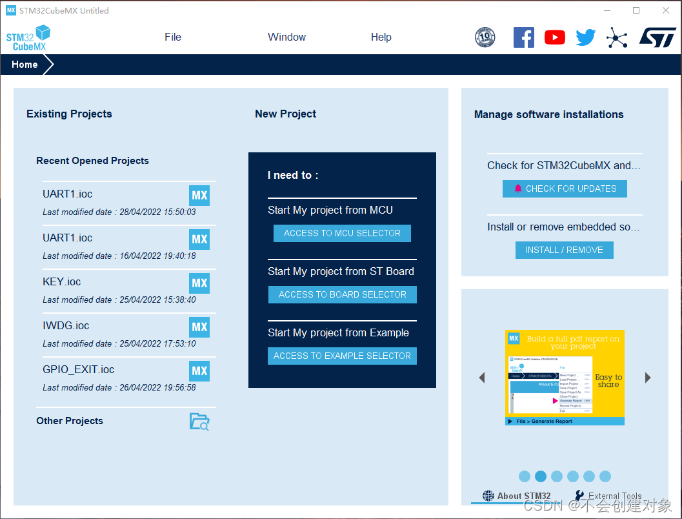Click the 'Start My project from MCU' text
Screen dimensions: 682x519
coord(330,210)
